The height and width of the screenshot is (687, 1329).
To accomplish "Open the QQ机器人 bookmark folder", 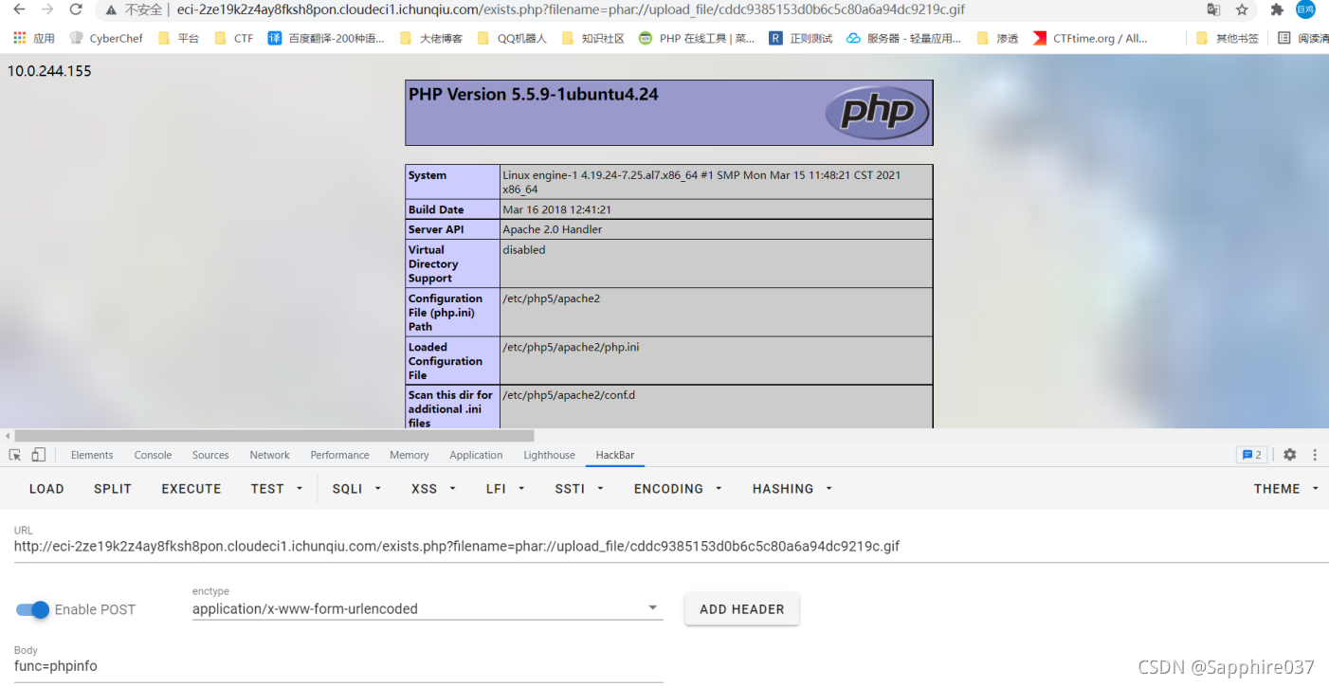I will coord(511,39).
